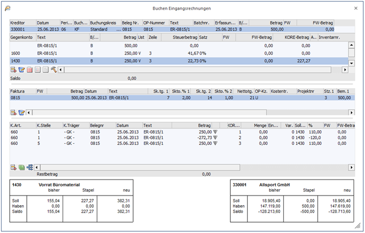Open the triangle dropdown in first Betrag cost row

click(215, 131)
